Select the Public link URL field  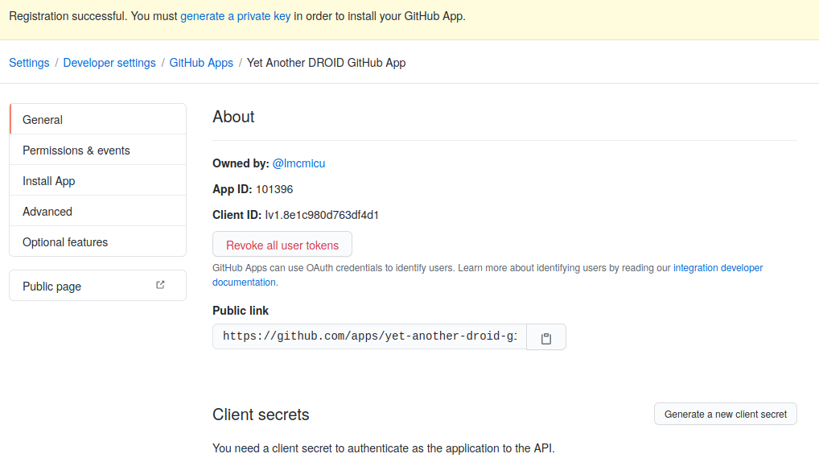(369, 336)
